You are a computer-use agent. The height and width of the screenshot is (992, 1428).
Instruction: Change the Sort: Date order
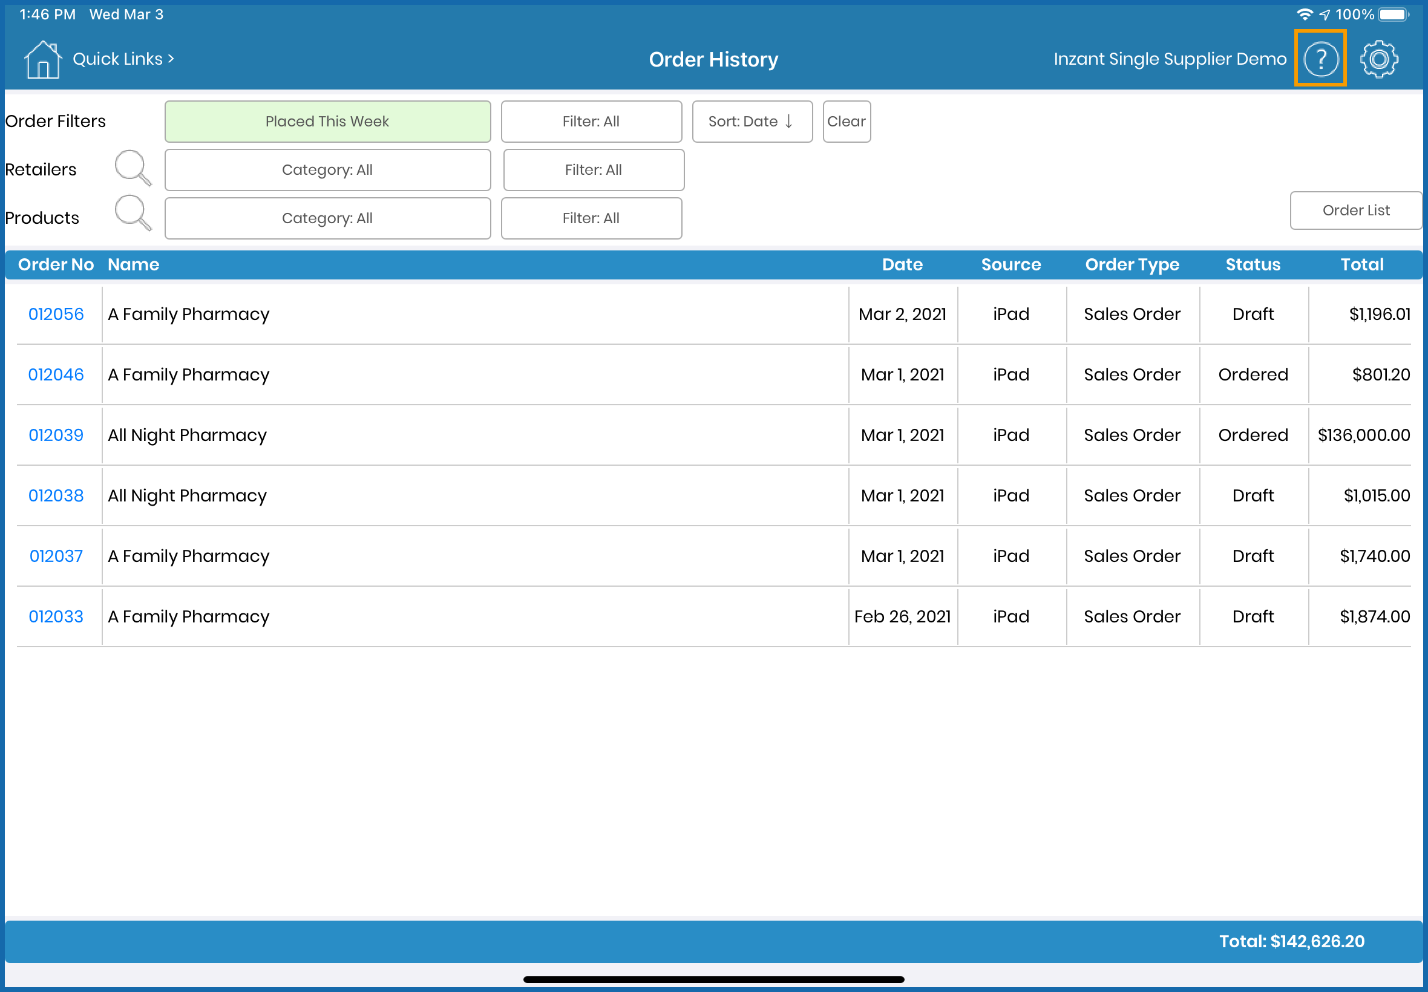pos(752,122)
